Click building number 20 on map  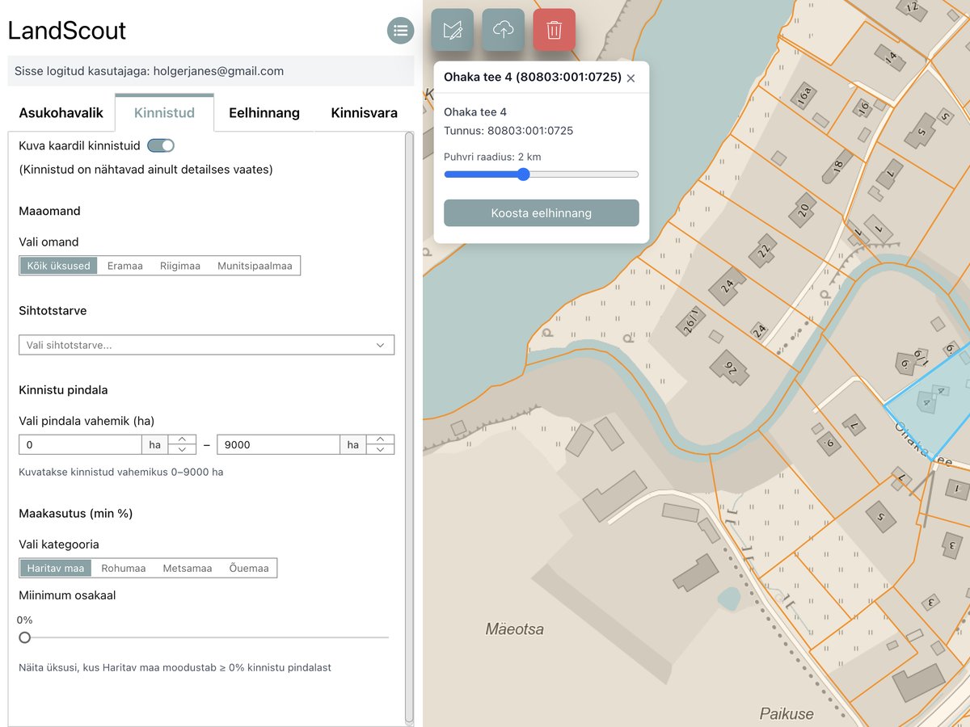(803, 210)
